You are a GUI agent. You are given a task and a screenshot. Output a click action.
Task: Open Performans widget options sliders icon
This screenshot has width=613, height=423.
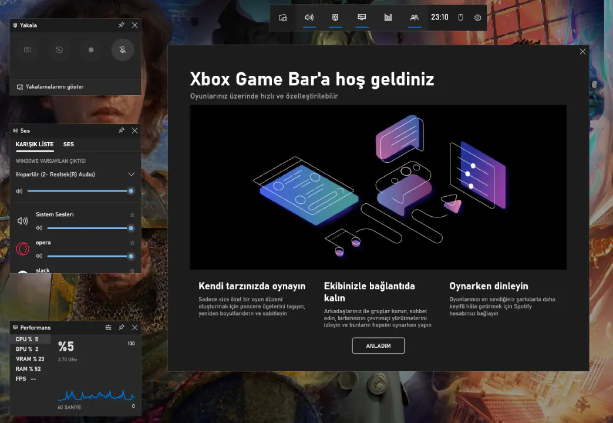[108, 327]
